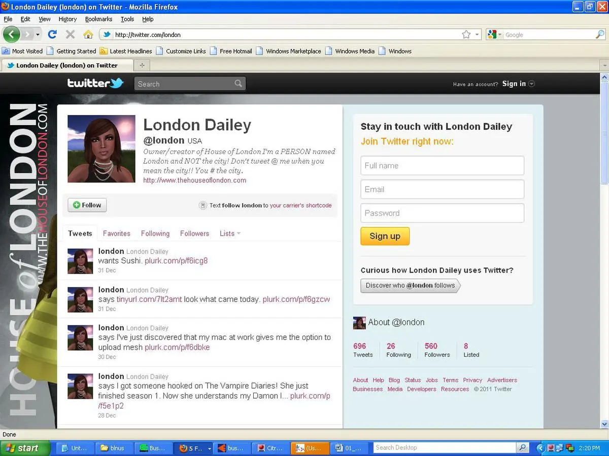Open the Privacy footer link
The image size is (609, 456).
472,380
